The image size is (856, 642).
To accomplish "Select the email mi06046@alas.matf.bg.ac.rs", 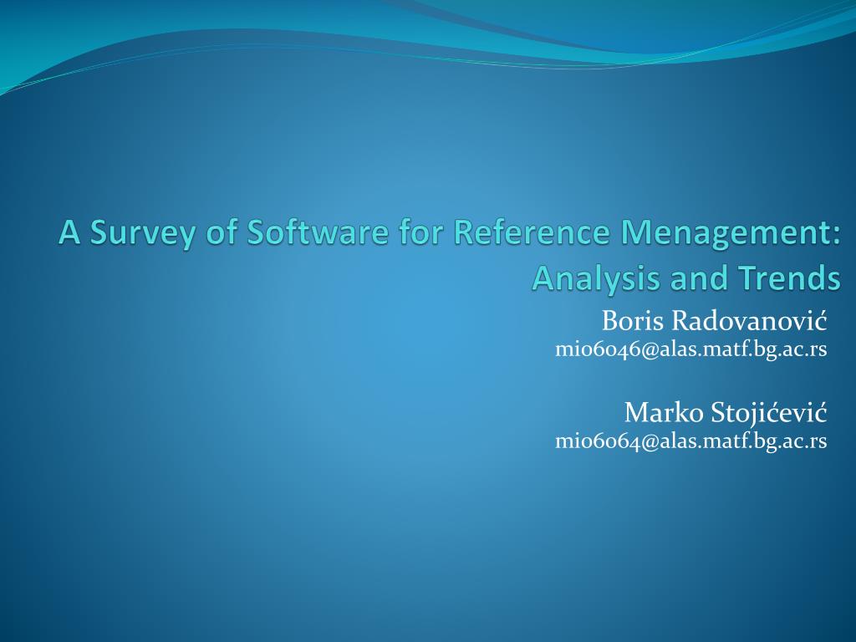I will [690, 349].
